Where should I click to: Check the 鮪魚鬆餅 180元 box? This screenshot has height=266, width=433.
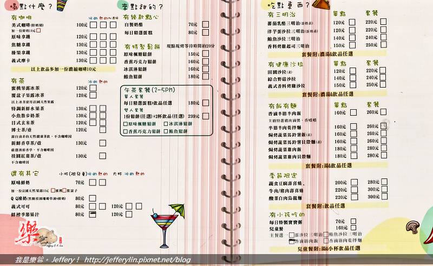click(x=206, y=76)
